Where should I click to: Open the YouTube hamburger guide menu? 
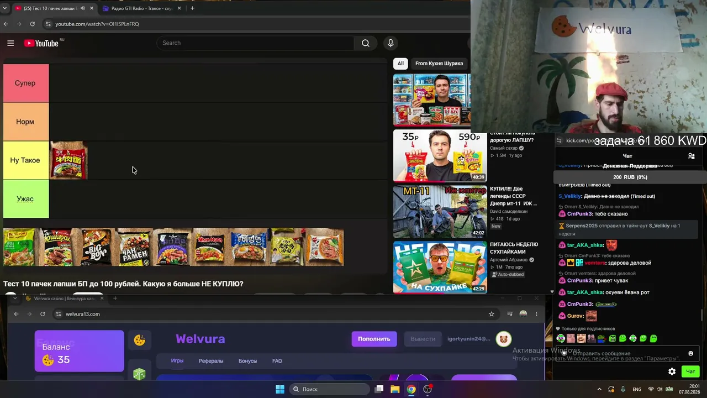10,43
